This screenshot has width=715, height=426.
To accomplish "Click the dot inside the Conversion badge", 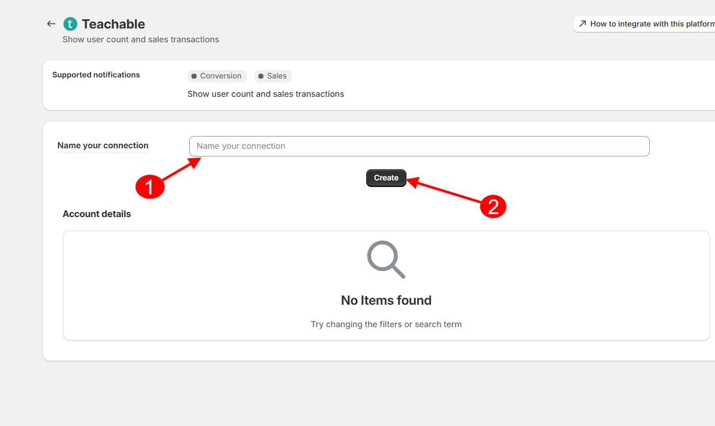I will coord(194,76).
